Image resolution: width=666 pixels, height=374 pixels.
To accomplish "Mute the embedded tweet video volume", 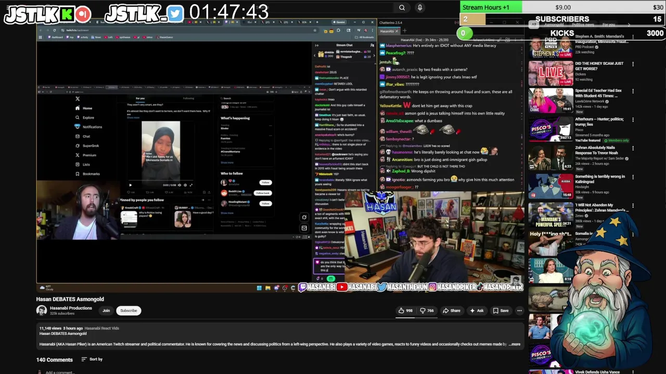I will click(180, 185).
